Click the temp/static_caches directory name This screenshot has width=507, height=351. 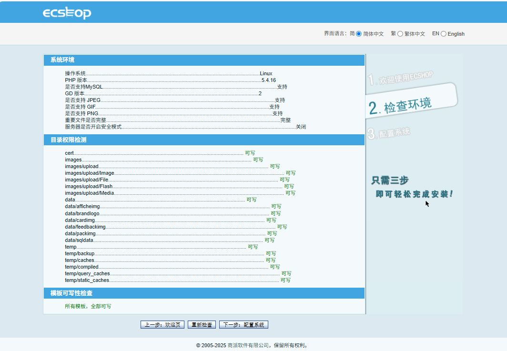pyautogui.click(x=87, y=280)
